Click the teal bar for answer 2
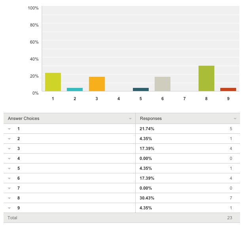 click(x=75, y=89)
